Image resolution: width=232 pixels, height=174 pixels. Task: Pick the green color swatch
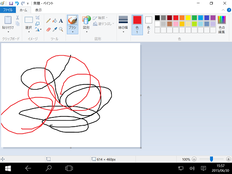194,18
